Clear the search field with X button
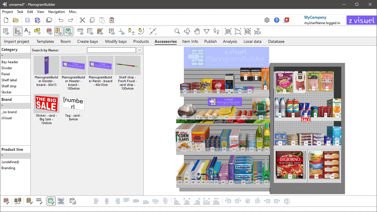The height and width of the screenshot is (212, 377). 139,50
